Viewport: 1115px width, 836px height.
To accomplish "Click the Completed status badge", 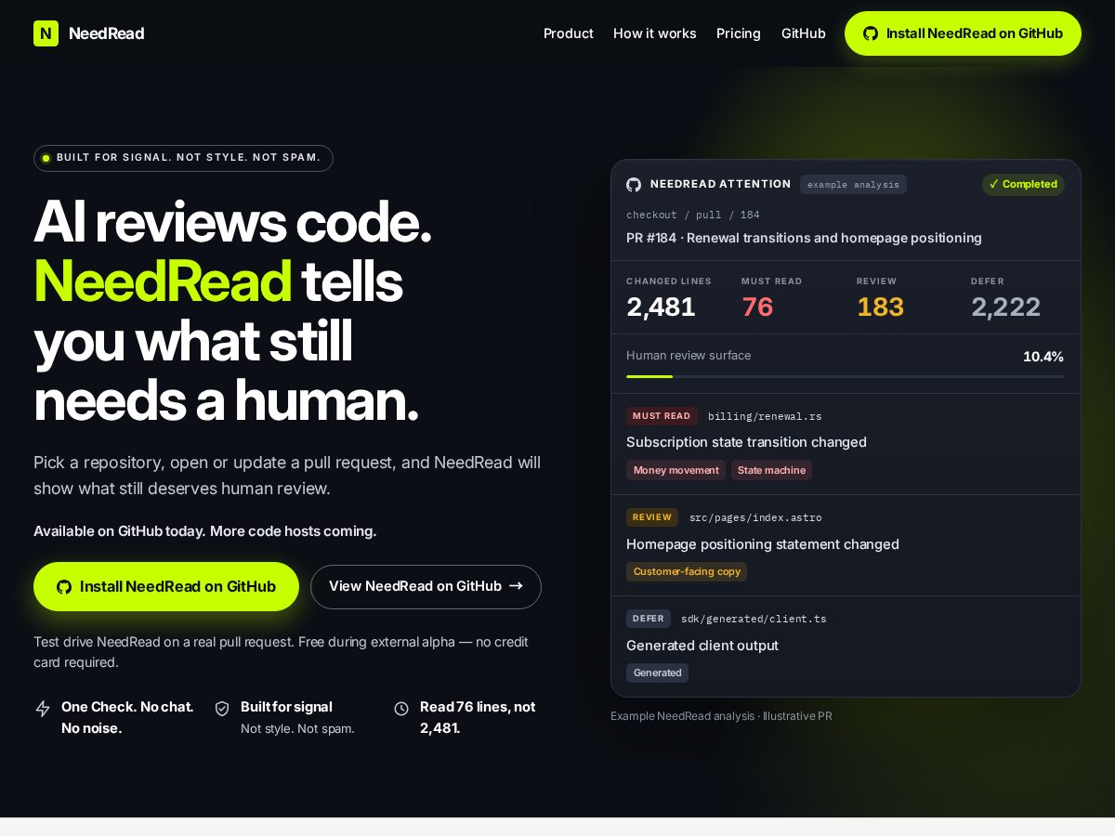I will click(x=1023, y=184).
